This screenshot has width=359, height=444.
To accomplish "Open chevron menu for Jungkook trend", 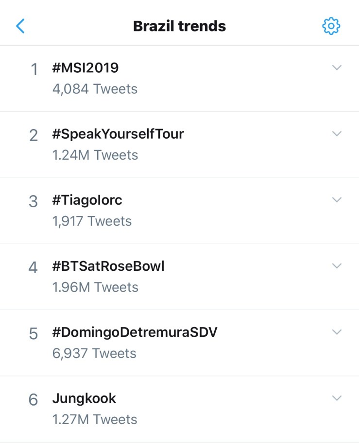I will point(337,398).
